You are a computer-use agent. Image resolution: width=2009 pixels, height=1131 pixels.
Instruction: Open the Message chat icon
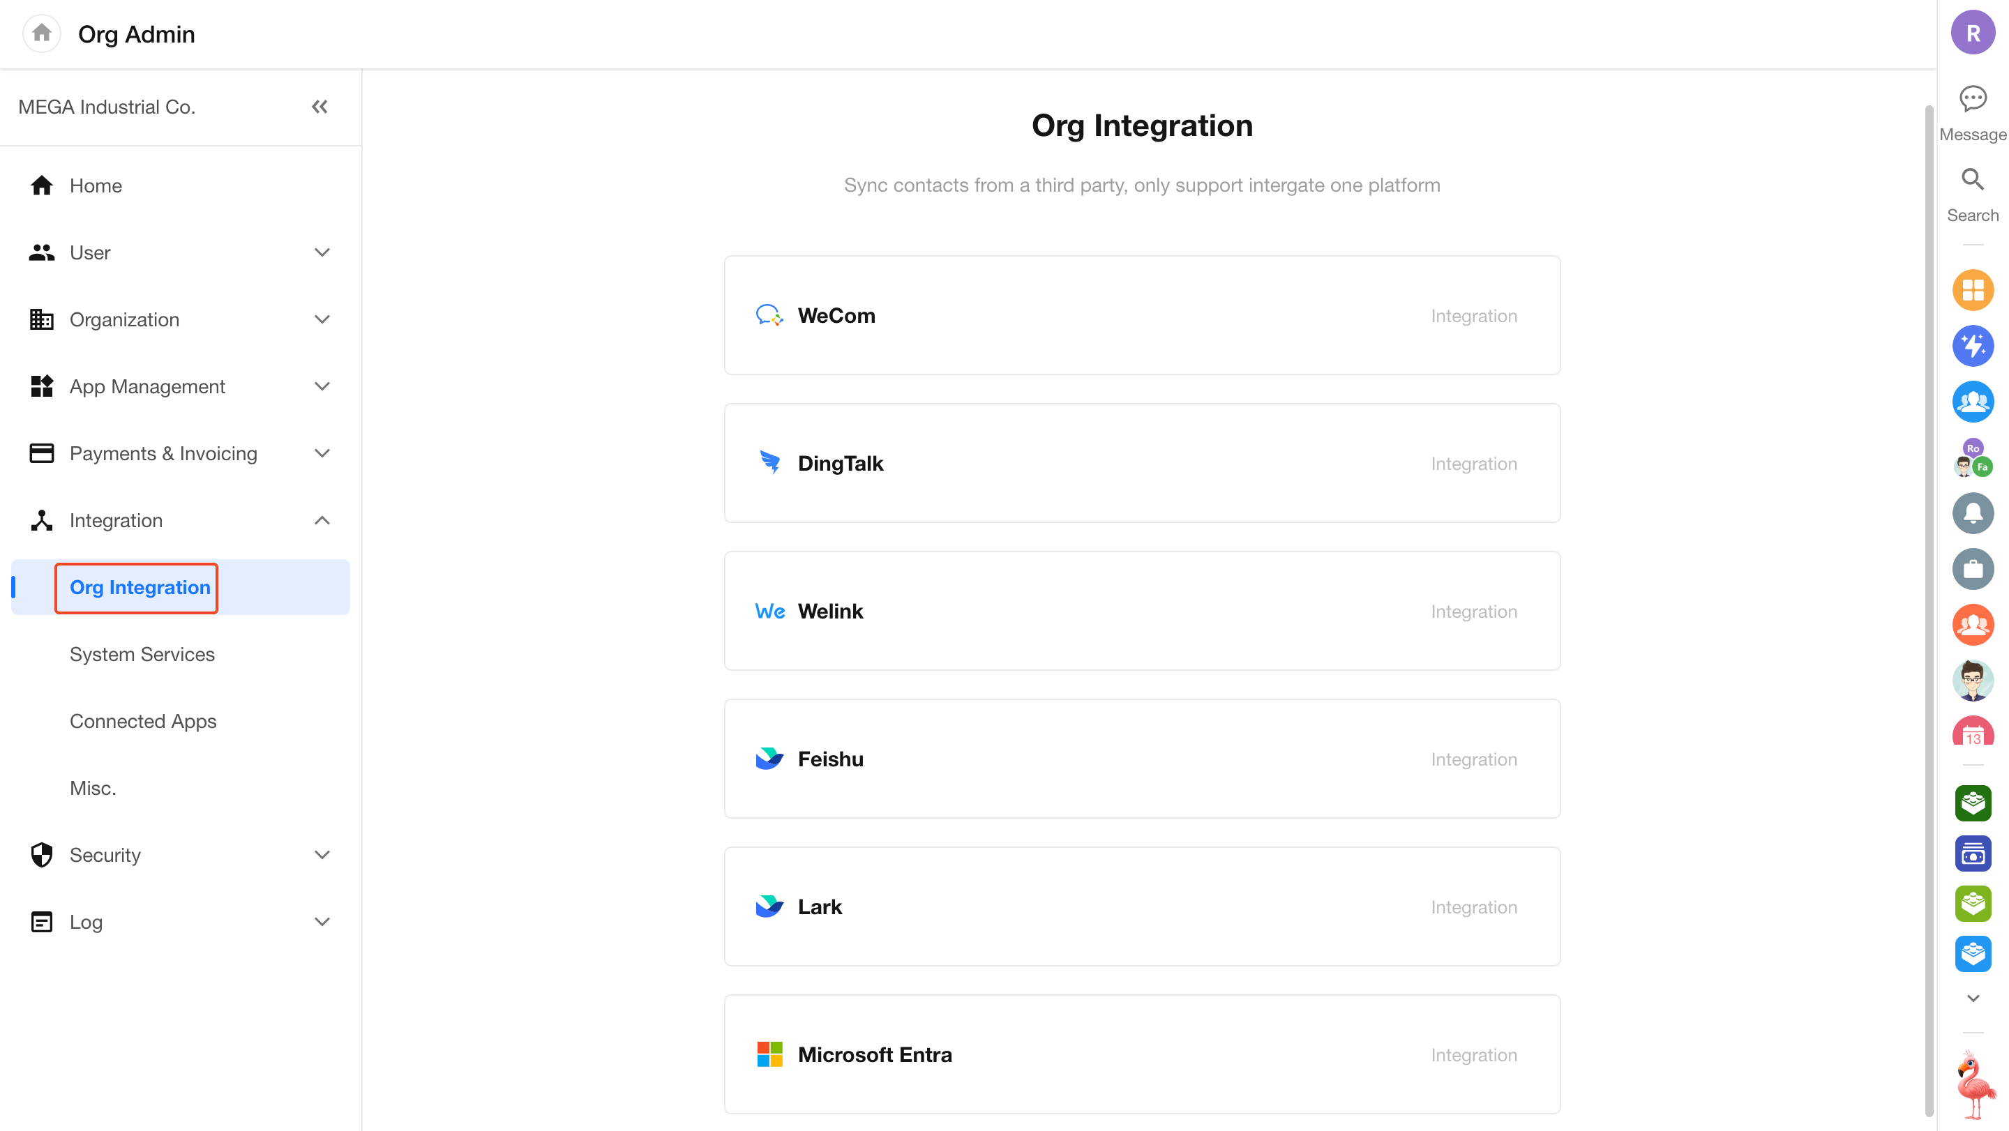click(x=1972, y=99)
